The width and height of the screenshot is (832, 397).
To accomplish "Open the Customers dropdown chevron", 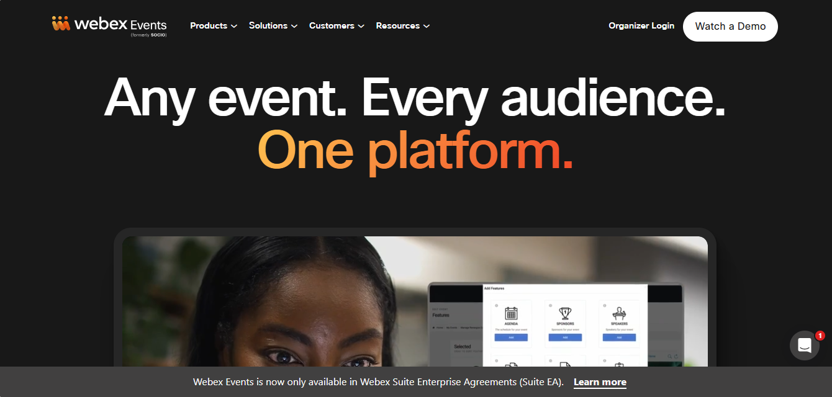I will pos(363,26).
